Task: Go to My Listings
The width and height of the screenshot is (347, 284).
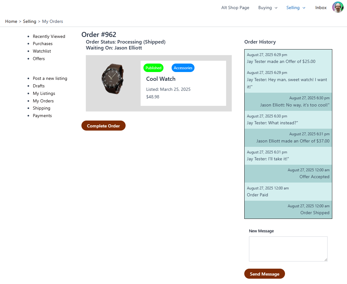Action: coord(44,93)
